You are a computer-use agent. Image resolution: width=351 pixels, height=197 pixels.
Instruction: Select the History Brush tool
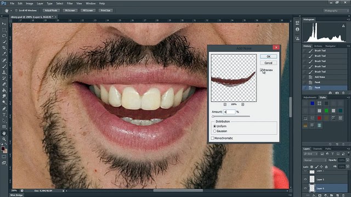coord(4,78)
